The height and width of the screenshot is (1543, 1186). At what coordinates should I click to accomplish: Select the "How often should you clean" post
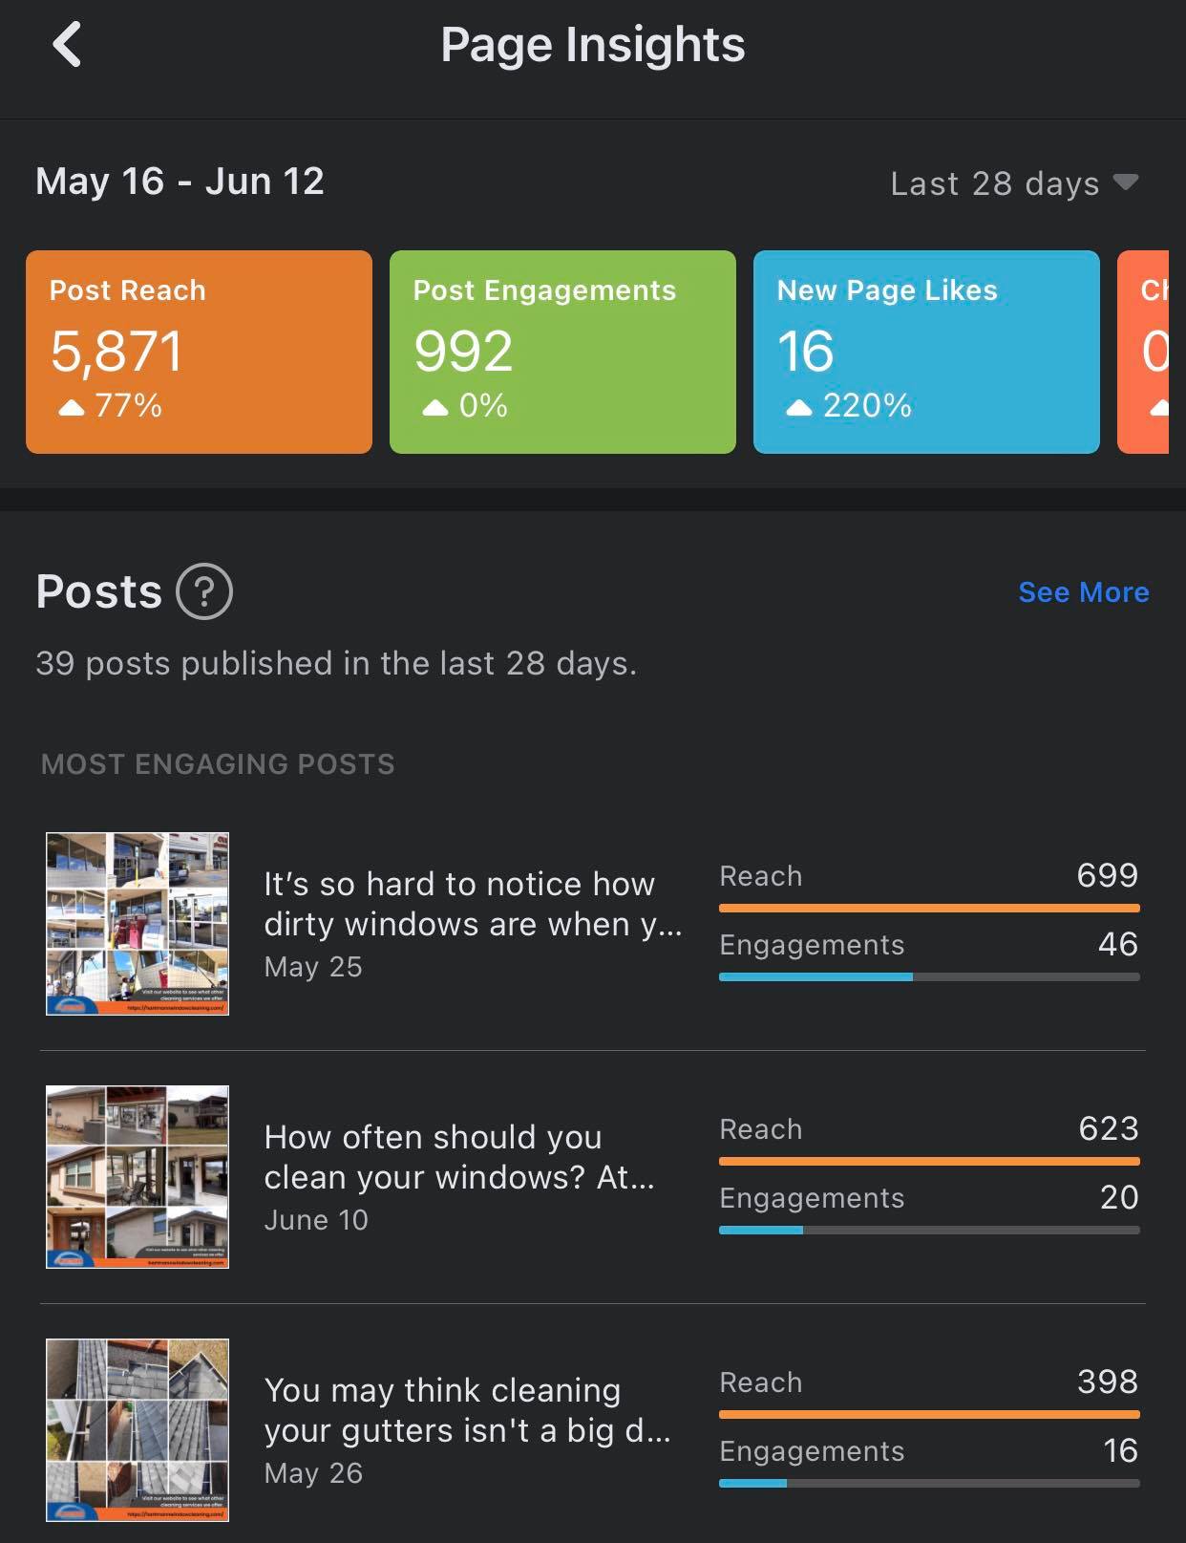(x=459, y=1157)
